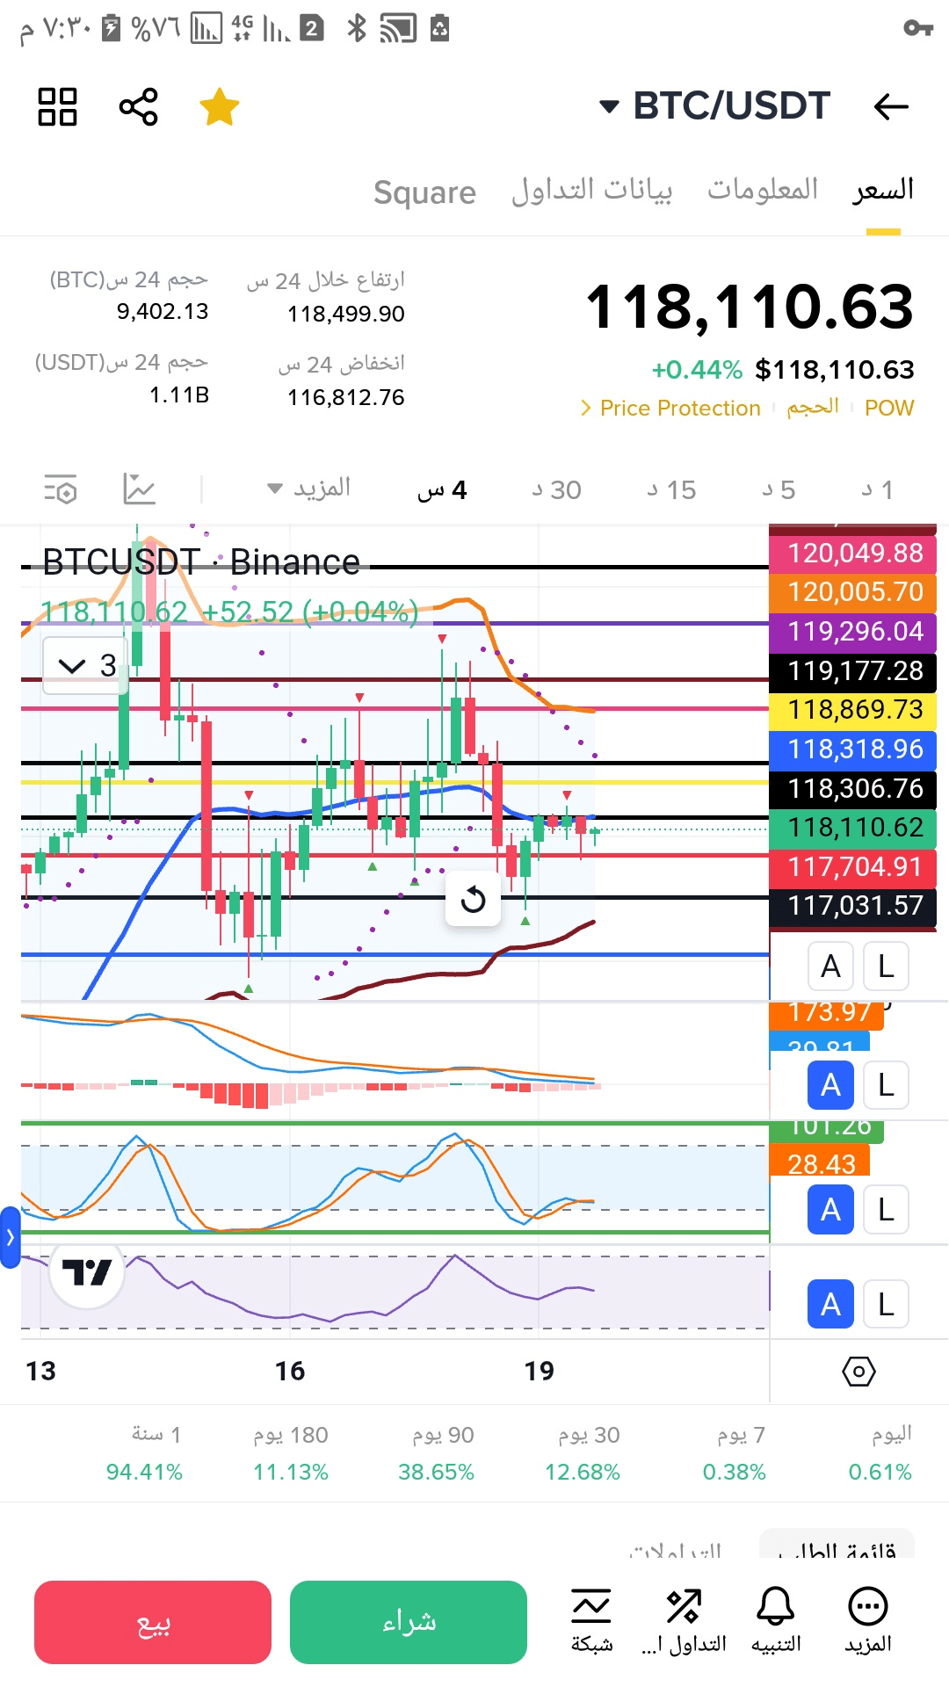This screenshot has width=949, height=1687.
Task: Open the chart scale settings hexagon icon
Action: pos(858,1372)
